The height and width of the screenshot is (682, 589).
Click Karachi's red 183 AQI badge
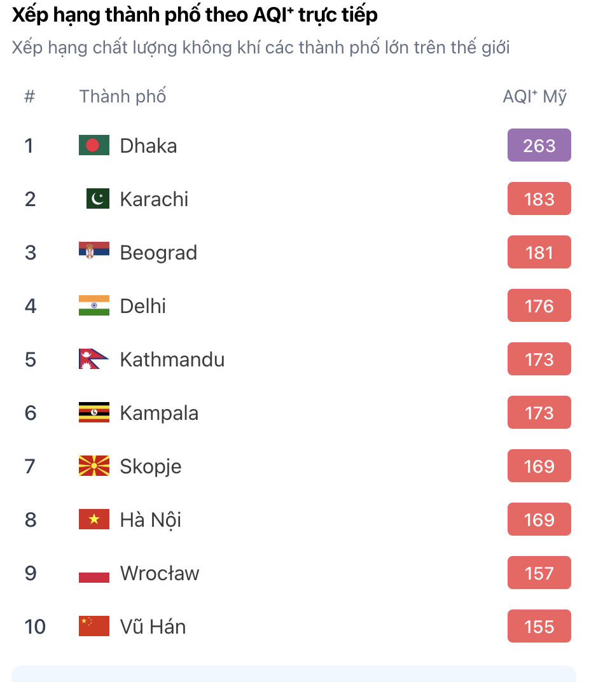click(x=539, y=199)
